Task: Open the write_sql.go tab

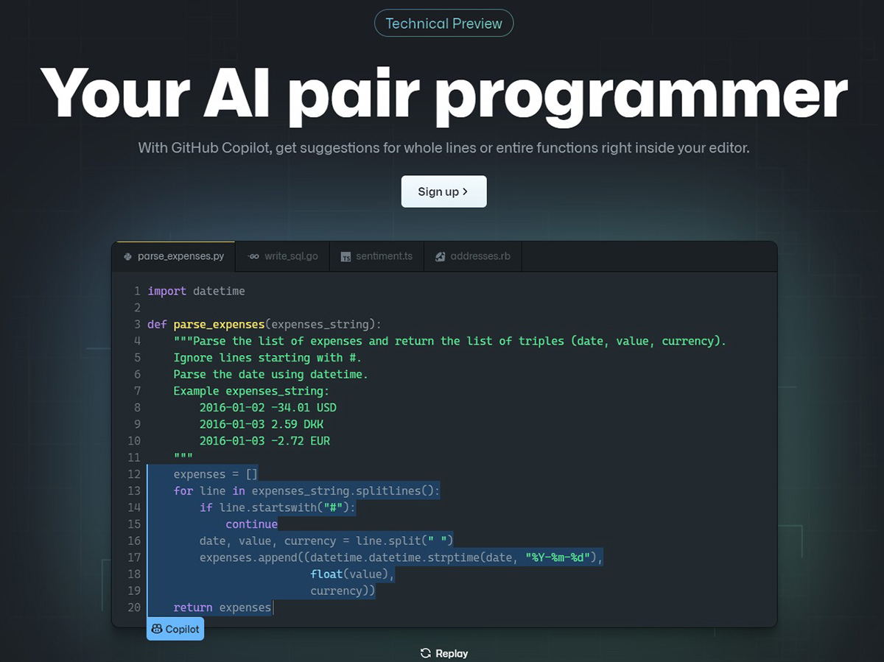Action: coord(282,256)
